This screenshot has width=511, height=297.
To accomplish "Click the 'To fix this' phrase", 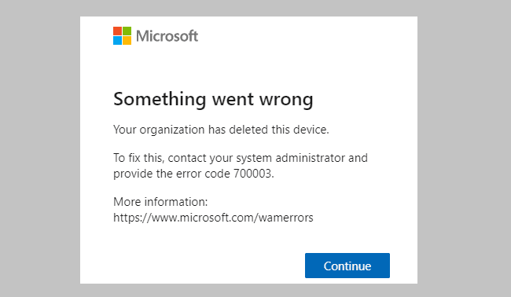I will (x=139, y=158).
